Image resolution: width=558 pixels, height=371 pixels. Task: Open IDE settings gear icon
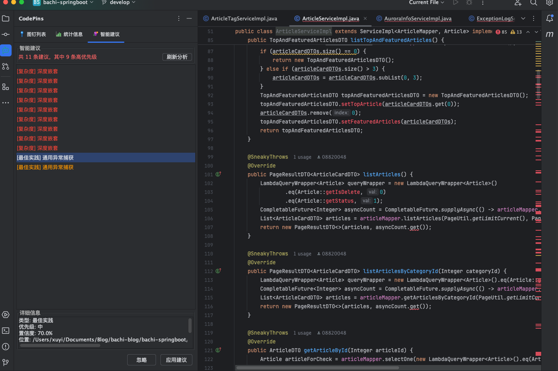pos(550,2)
